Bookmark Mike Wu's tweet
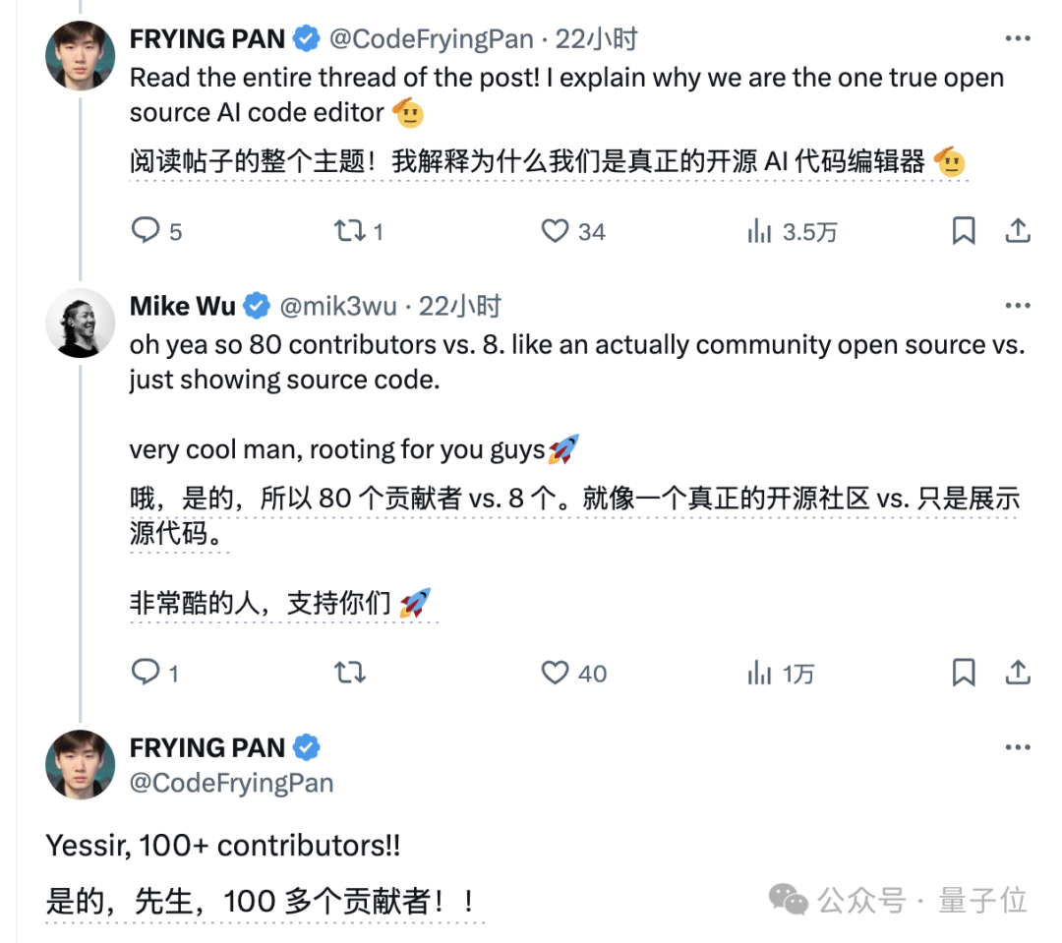 point(963,672)
